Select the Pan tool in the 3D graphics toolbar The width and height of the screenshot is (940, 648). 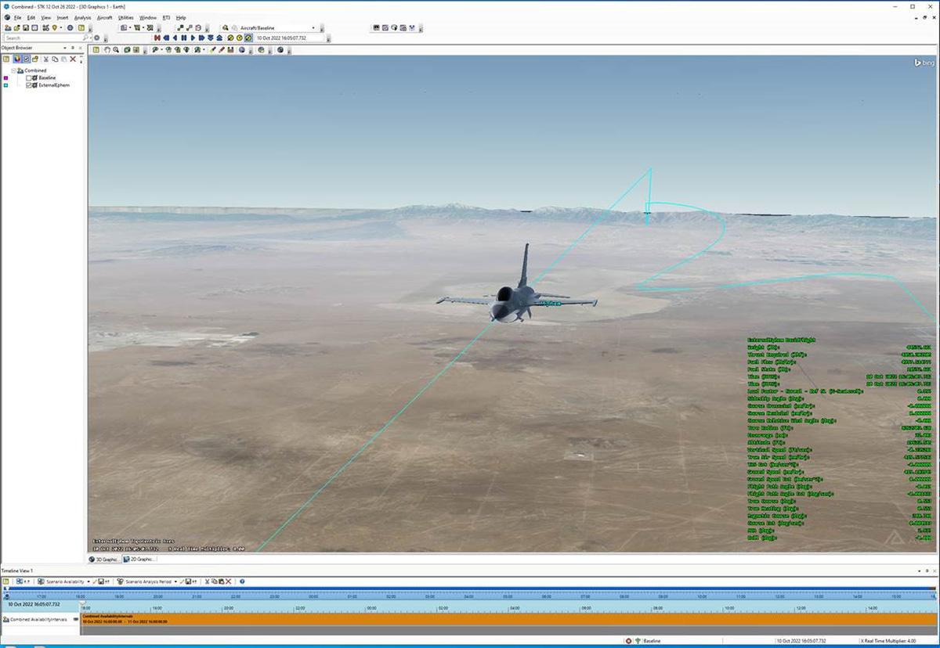[107, 49]
